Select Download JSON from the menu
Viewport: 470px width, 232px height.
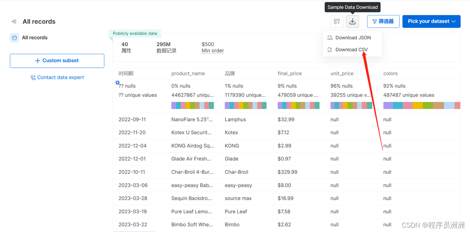pos(353,38)
